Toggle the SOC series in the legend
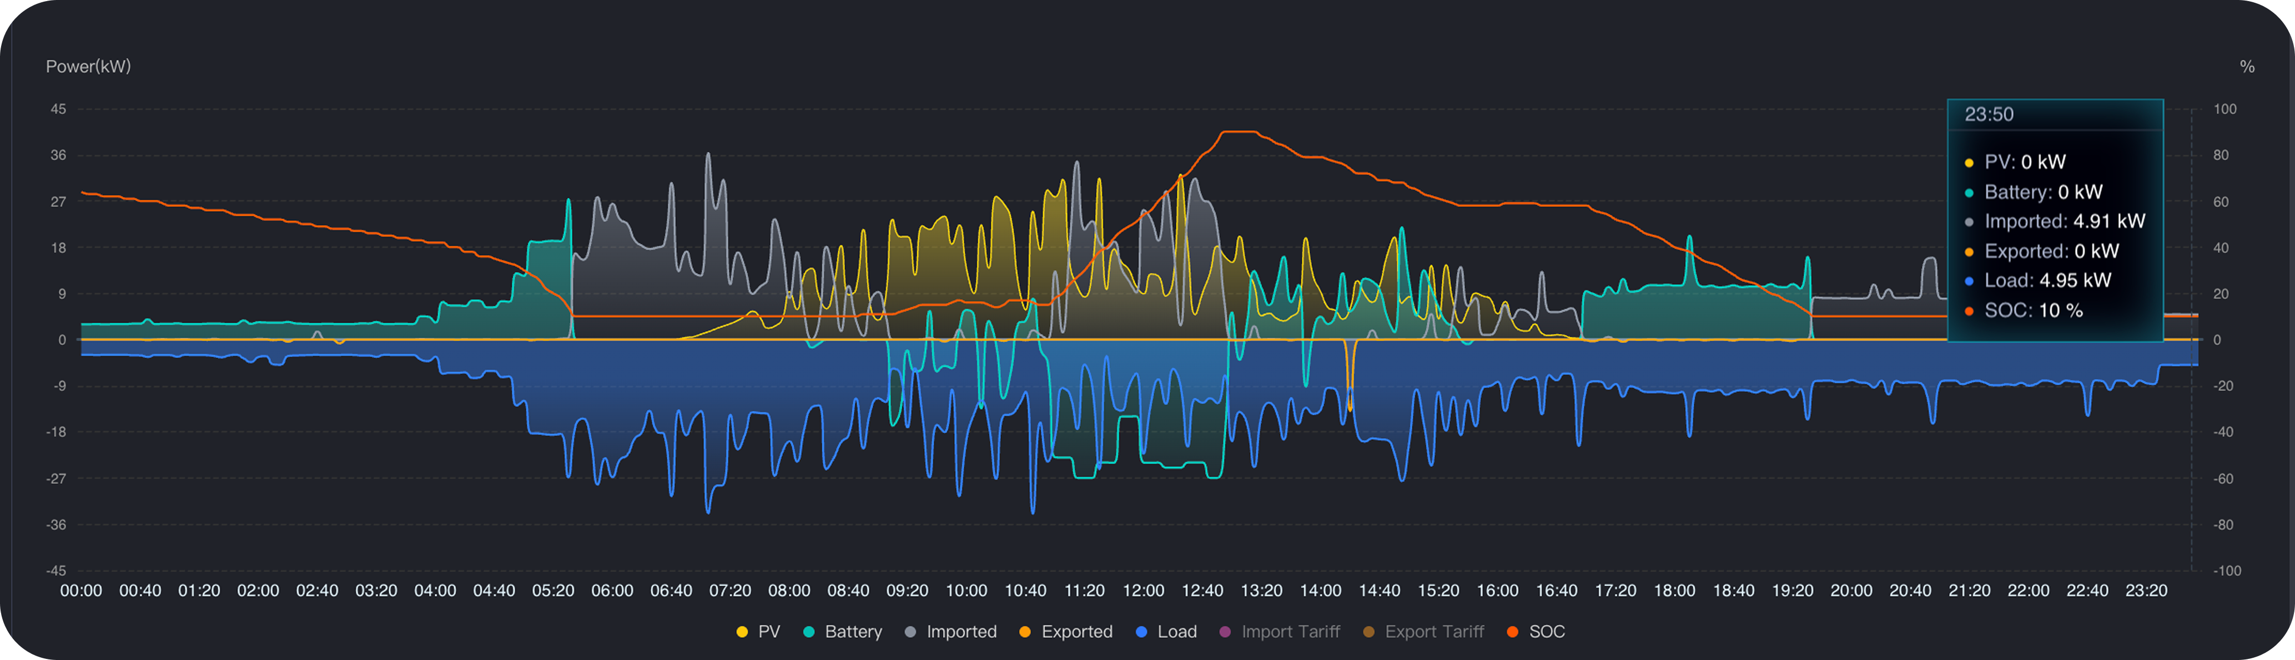 pos(1535,632)
